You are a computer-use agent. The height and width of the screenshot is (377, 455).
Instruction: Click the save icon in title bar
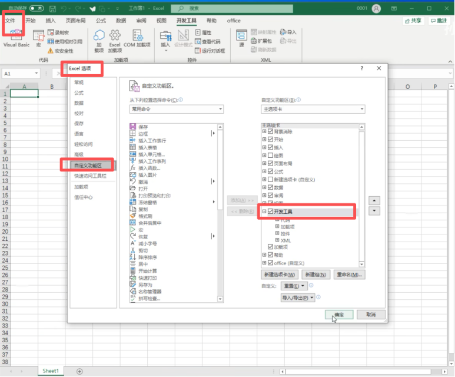point(52,9)
